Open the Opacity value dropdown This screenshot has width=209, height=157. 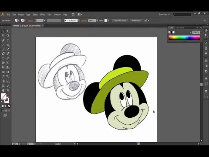point(97,20)
